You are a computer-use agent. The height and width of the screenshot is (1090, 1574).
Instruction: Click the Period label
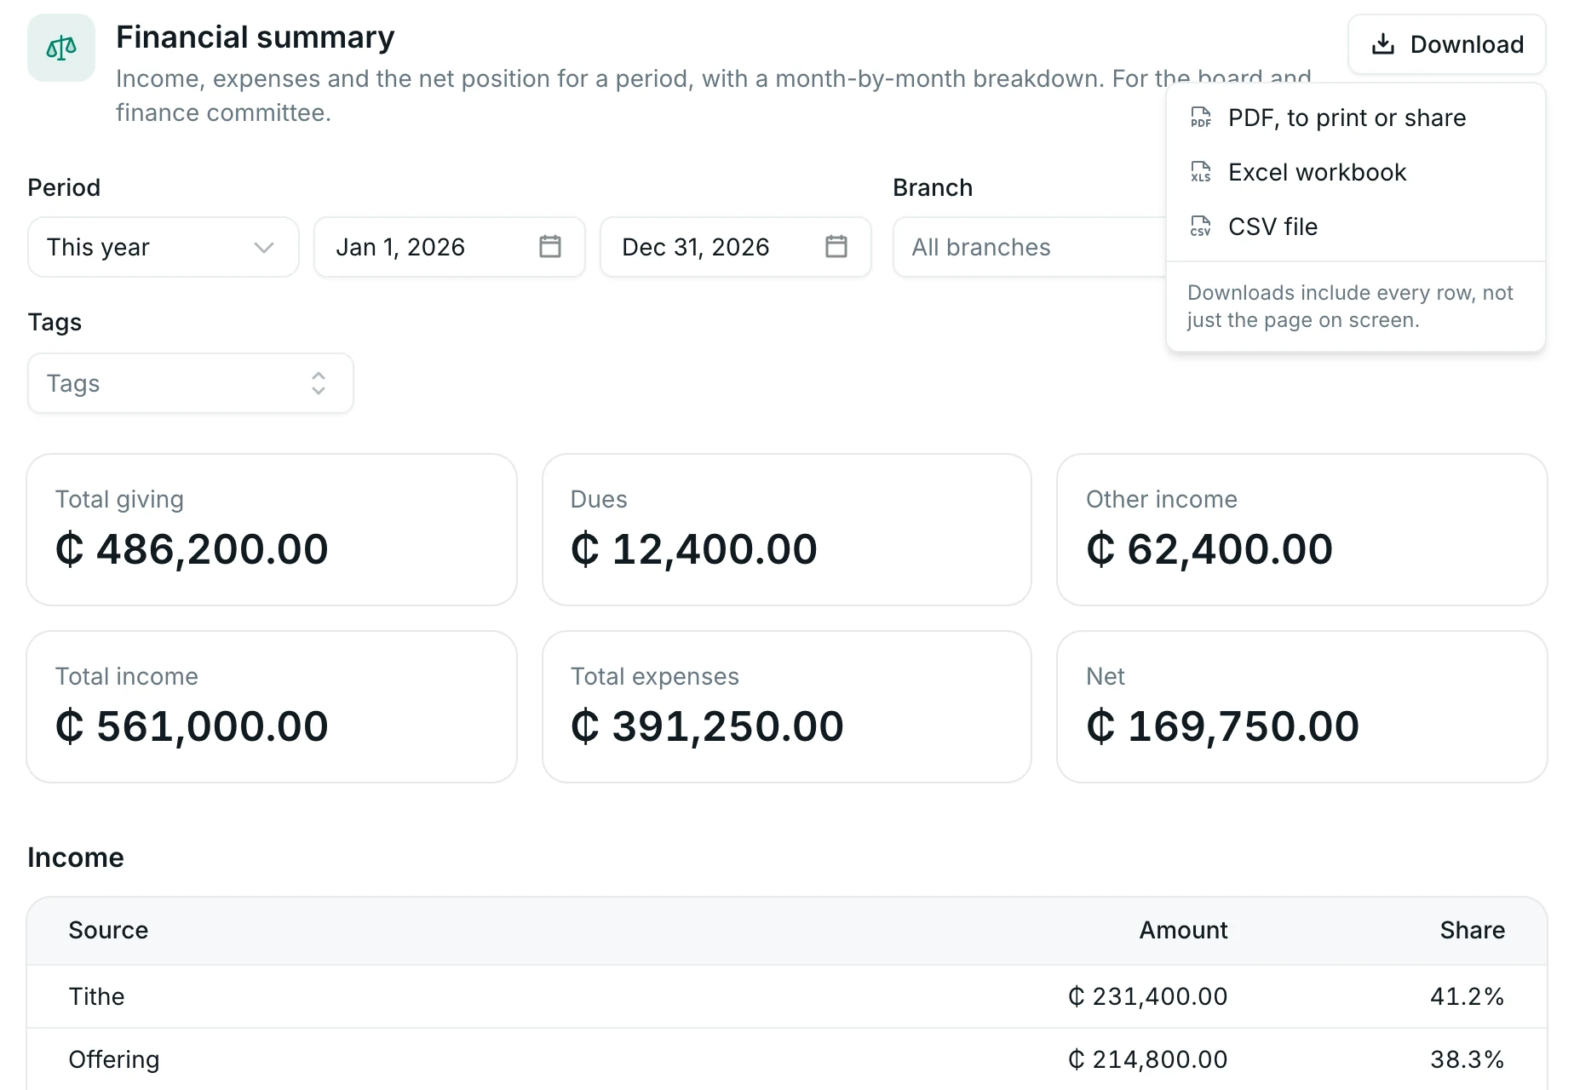click(64, 187)
